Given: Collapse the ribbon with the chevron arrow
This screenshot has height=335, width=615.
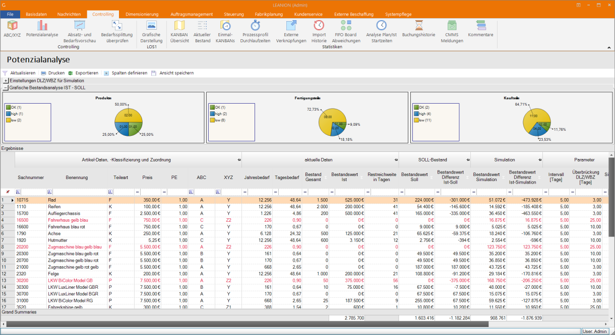Looking at the screenshot, I should 609,47.
